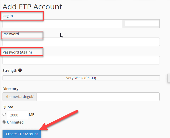Click the Very Weak strength meter bar
The width and height of the screenshot is (170, 138).
tap(81, 78)
